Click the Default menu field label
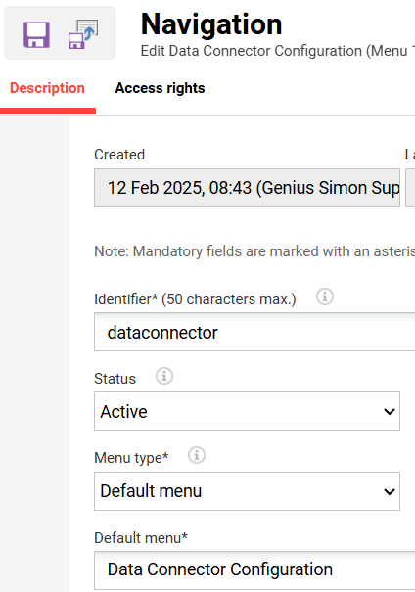The width and height of the screenshot is (415, 592). coord(141,538)
